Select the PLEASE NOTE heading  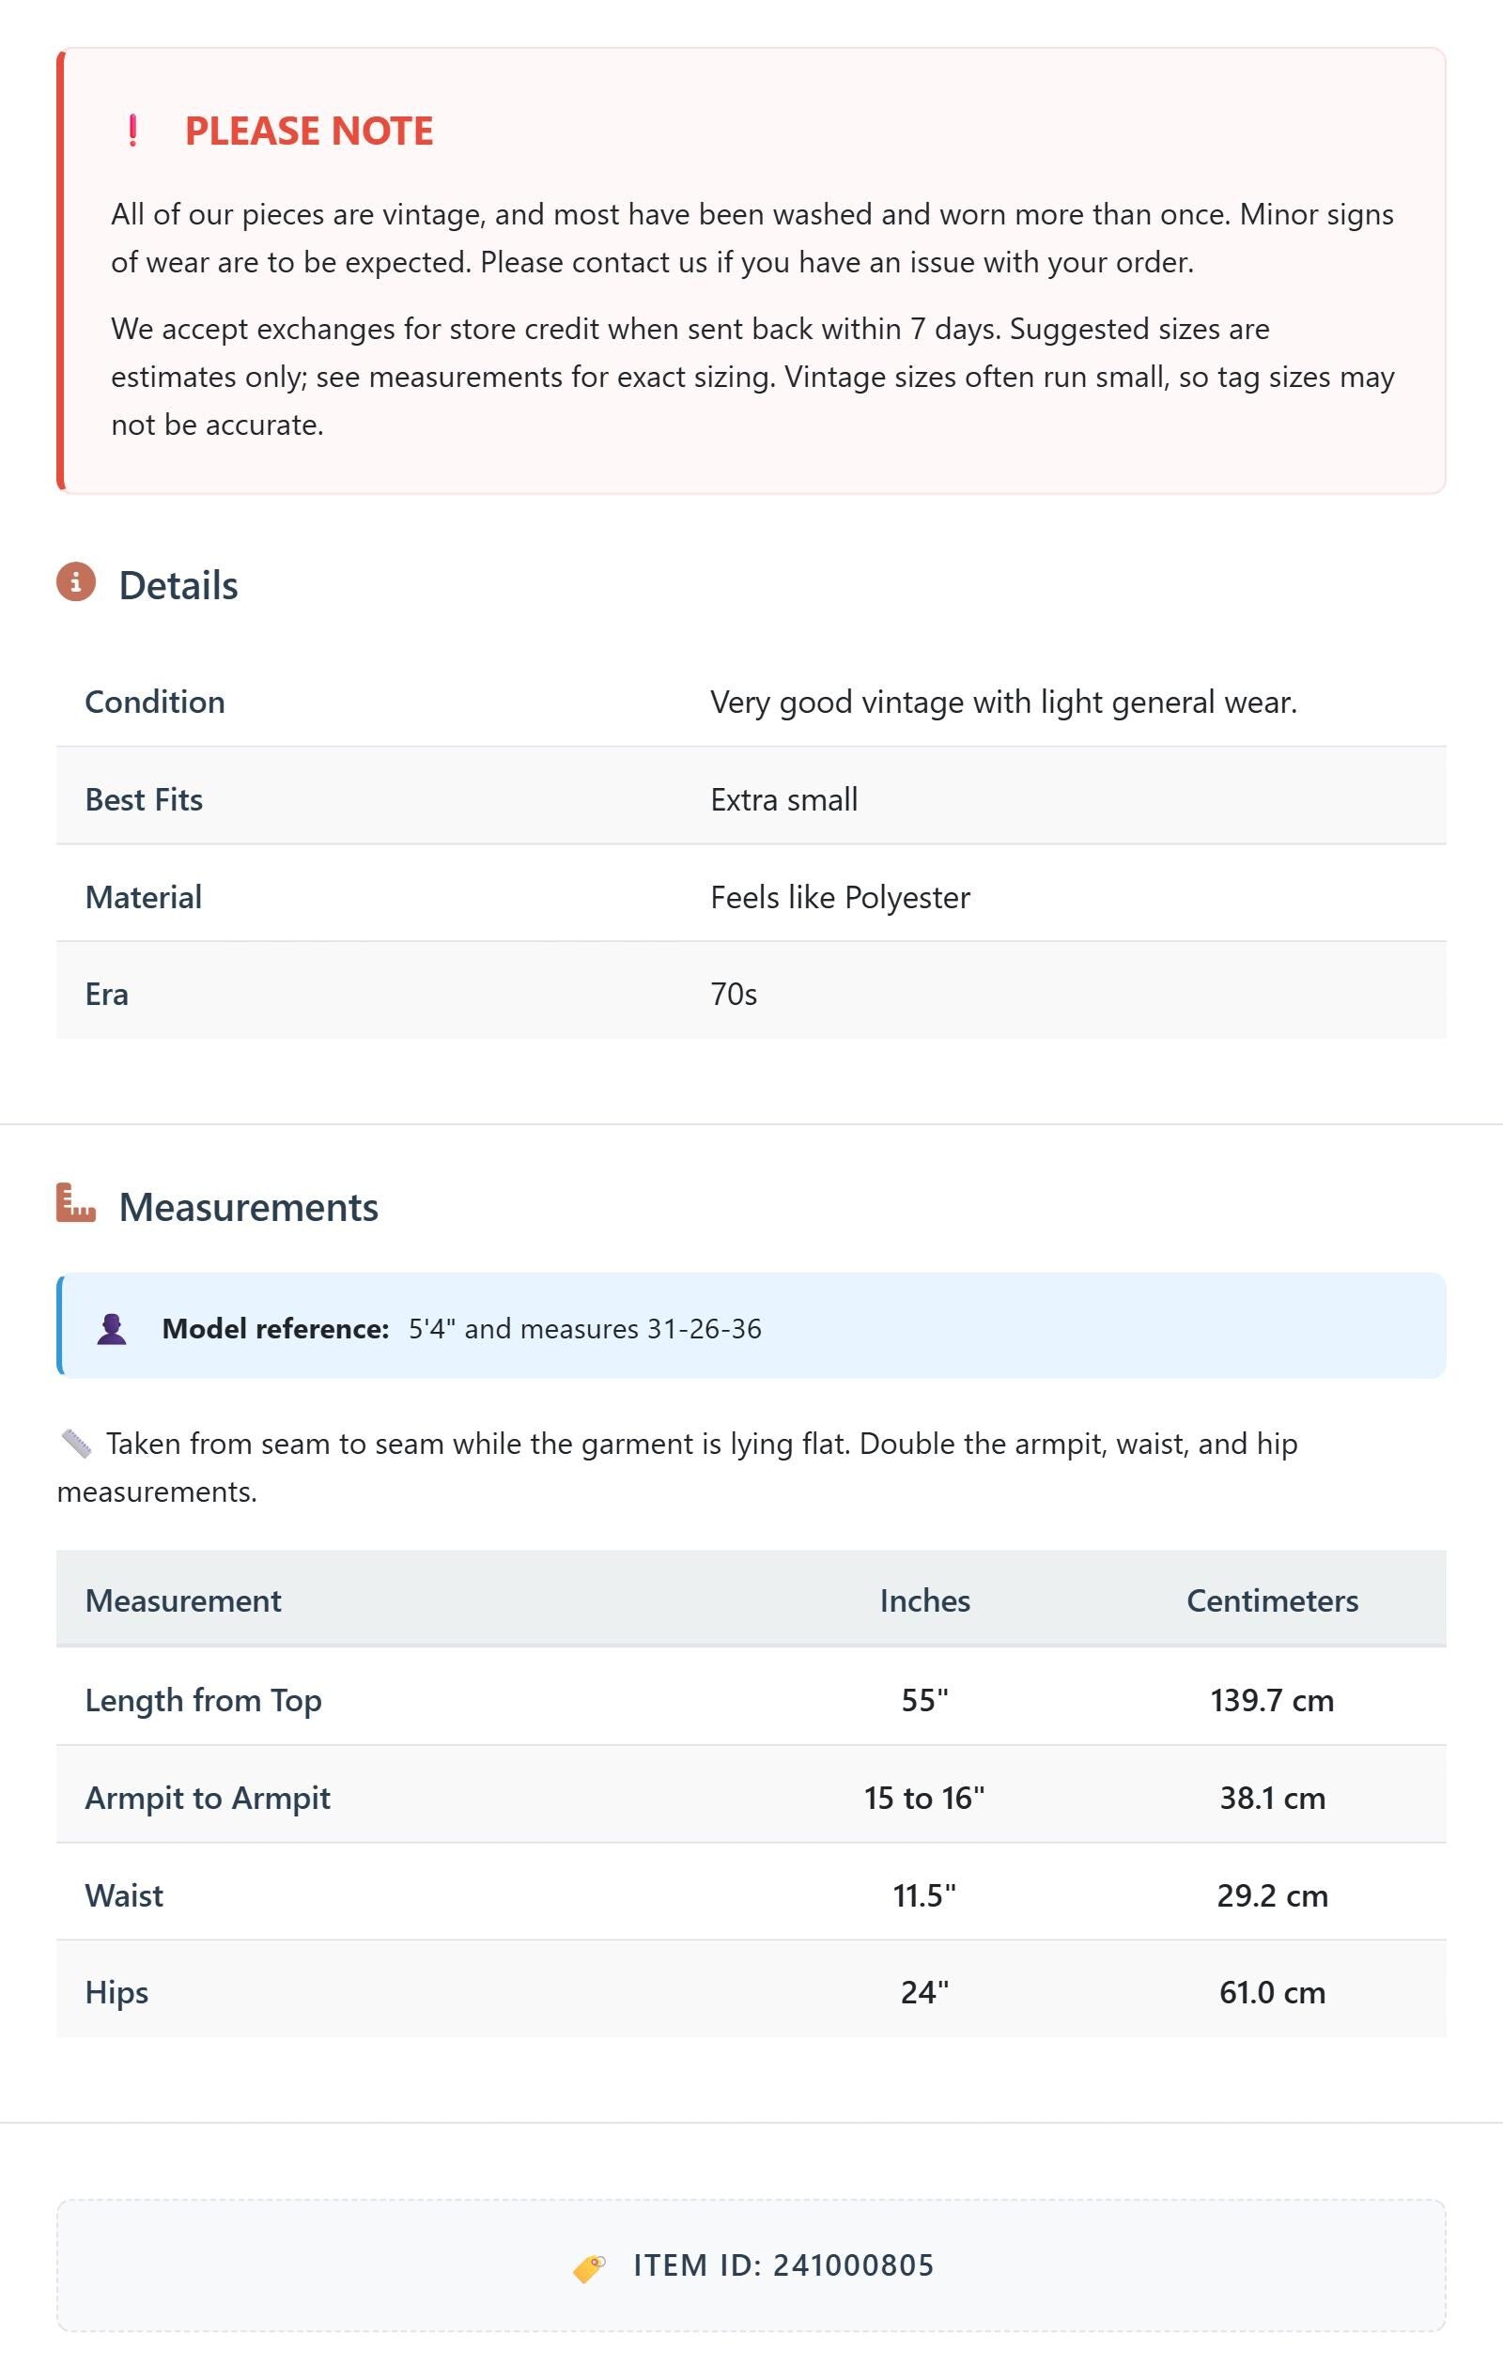tap(308, 131)
